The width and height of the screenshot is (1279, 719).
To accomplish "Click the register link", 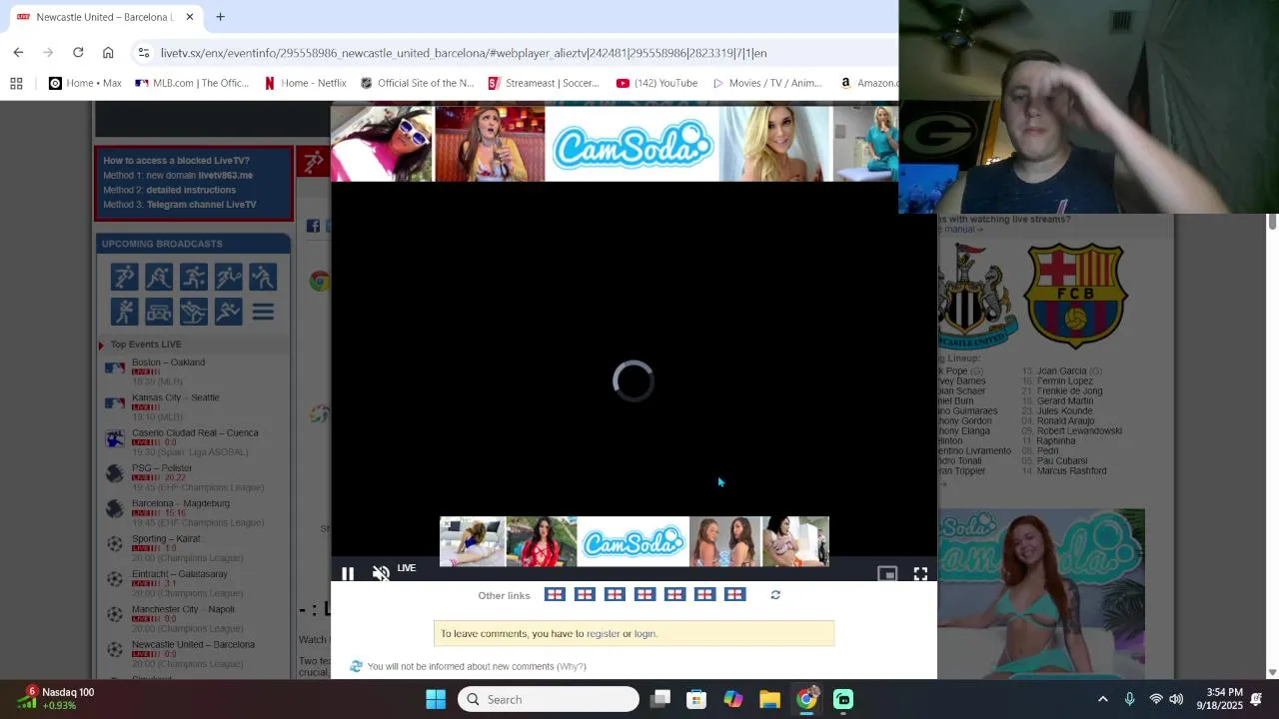I will (x=603, y=633).
